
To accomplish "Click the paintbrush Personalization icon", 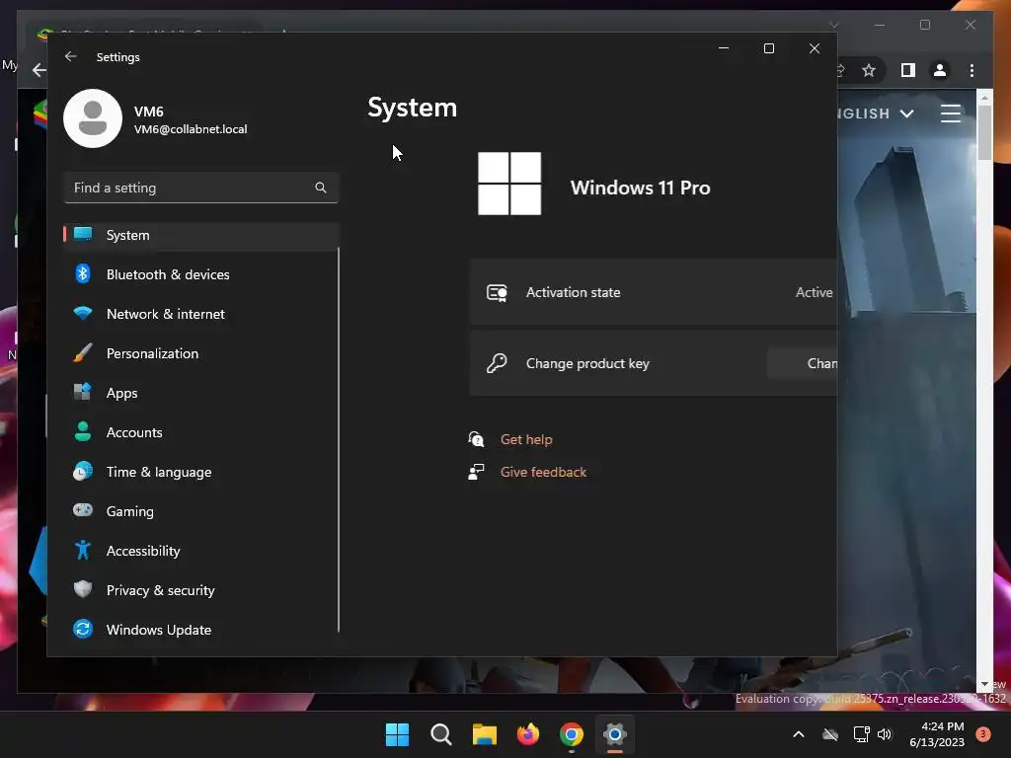I will 83,352.
